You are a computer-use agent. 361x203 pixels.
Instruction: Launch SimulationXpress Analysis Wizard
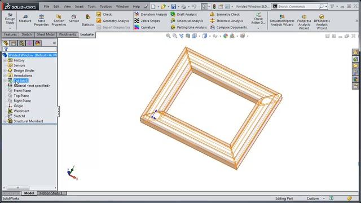282,20
